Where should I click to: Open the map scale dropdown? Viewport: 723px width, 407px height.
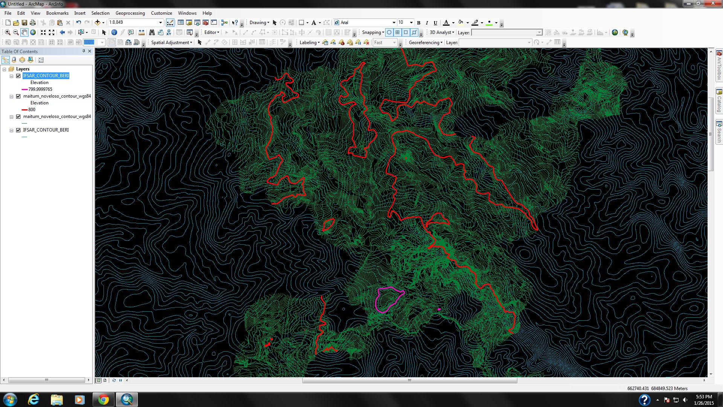tap(160, 23)
